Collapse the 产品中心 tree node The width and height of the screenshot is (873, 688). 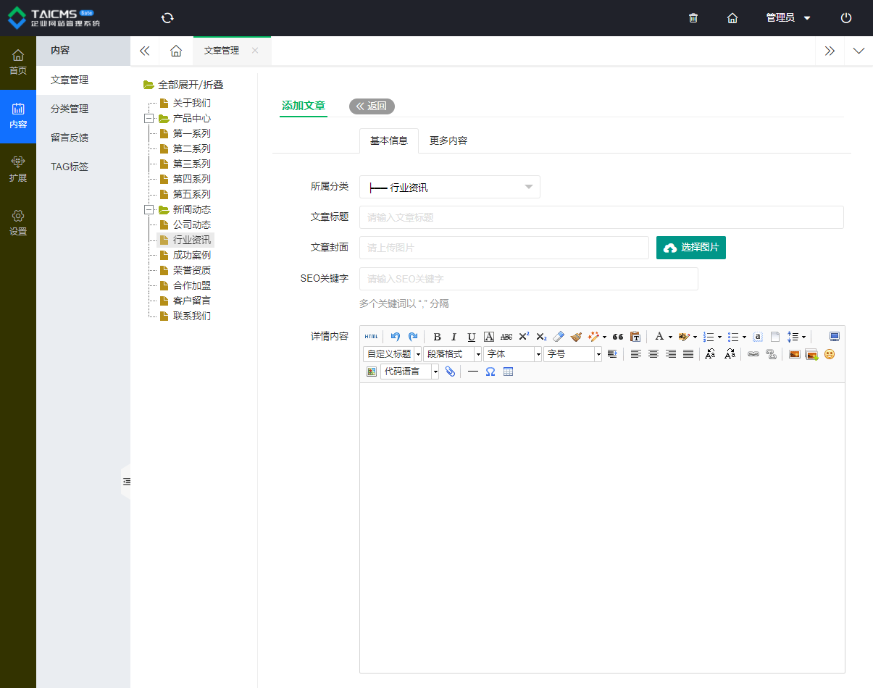point(150,119)
